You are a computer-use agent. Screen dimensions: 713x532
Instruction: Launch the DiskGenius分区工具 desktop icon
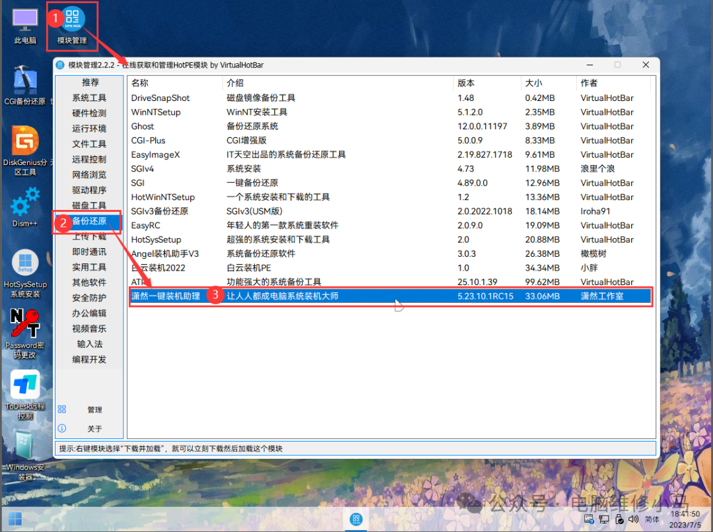coord(25,150)
